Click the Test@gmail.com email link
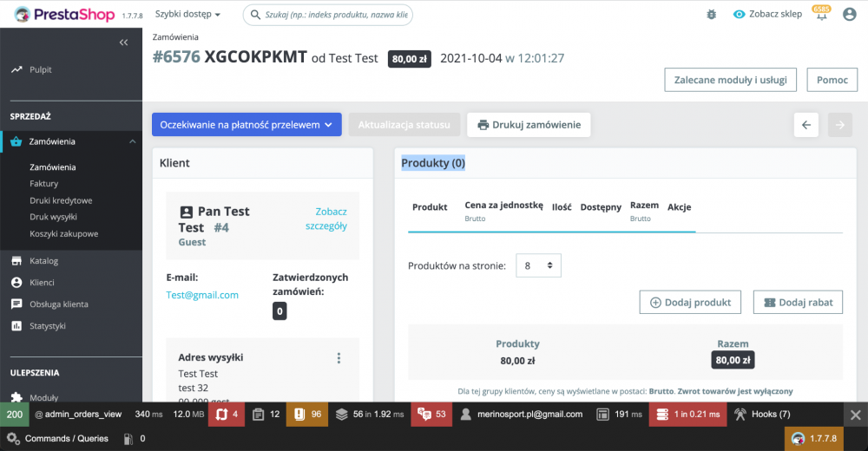This screenshot has height=451, width=868. (202, 295)
